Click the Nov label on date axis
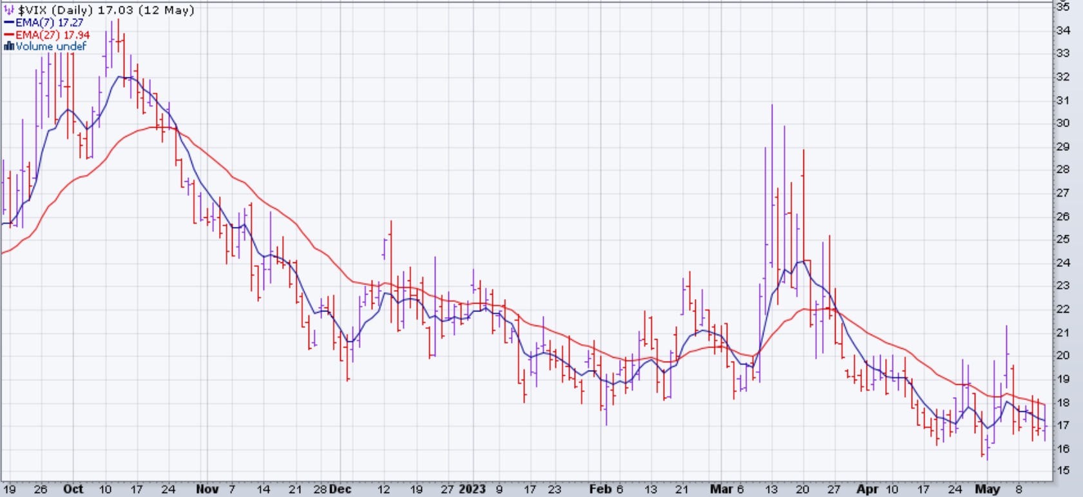This screenshot has height=497, width=1083. (207, 489)
